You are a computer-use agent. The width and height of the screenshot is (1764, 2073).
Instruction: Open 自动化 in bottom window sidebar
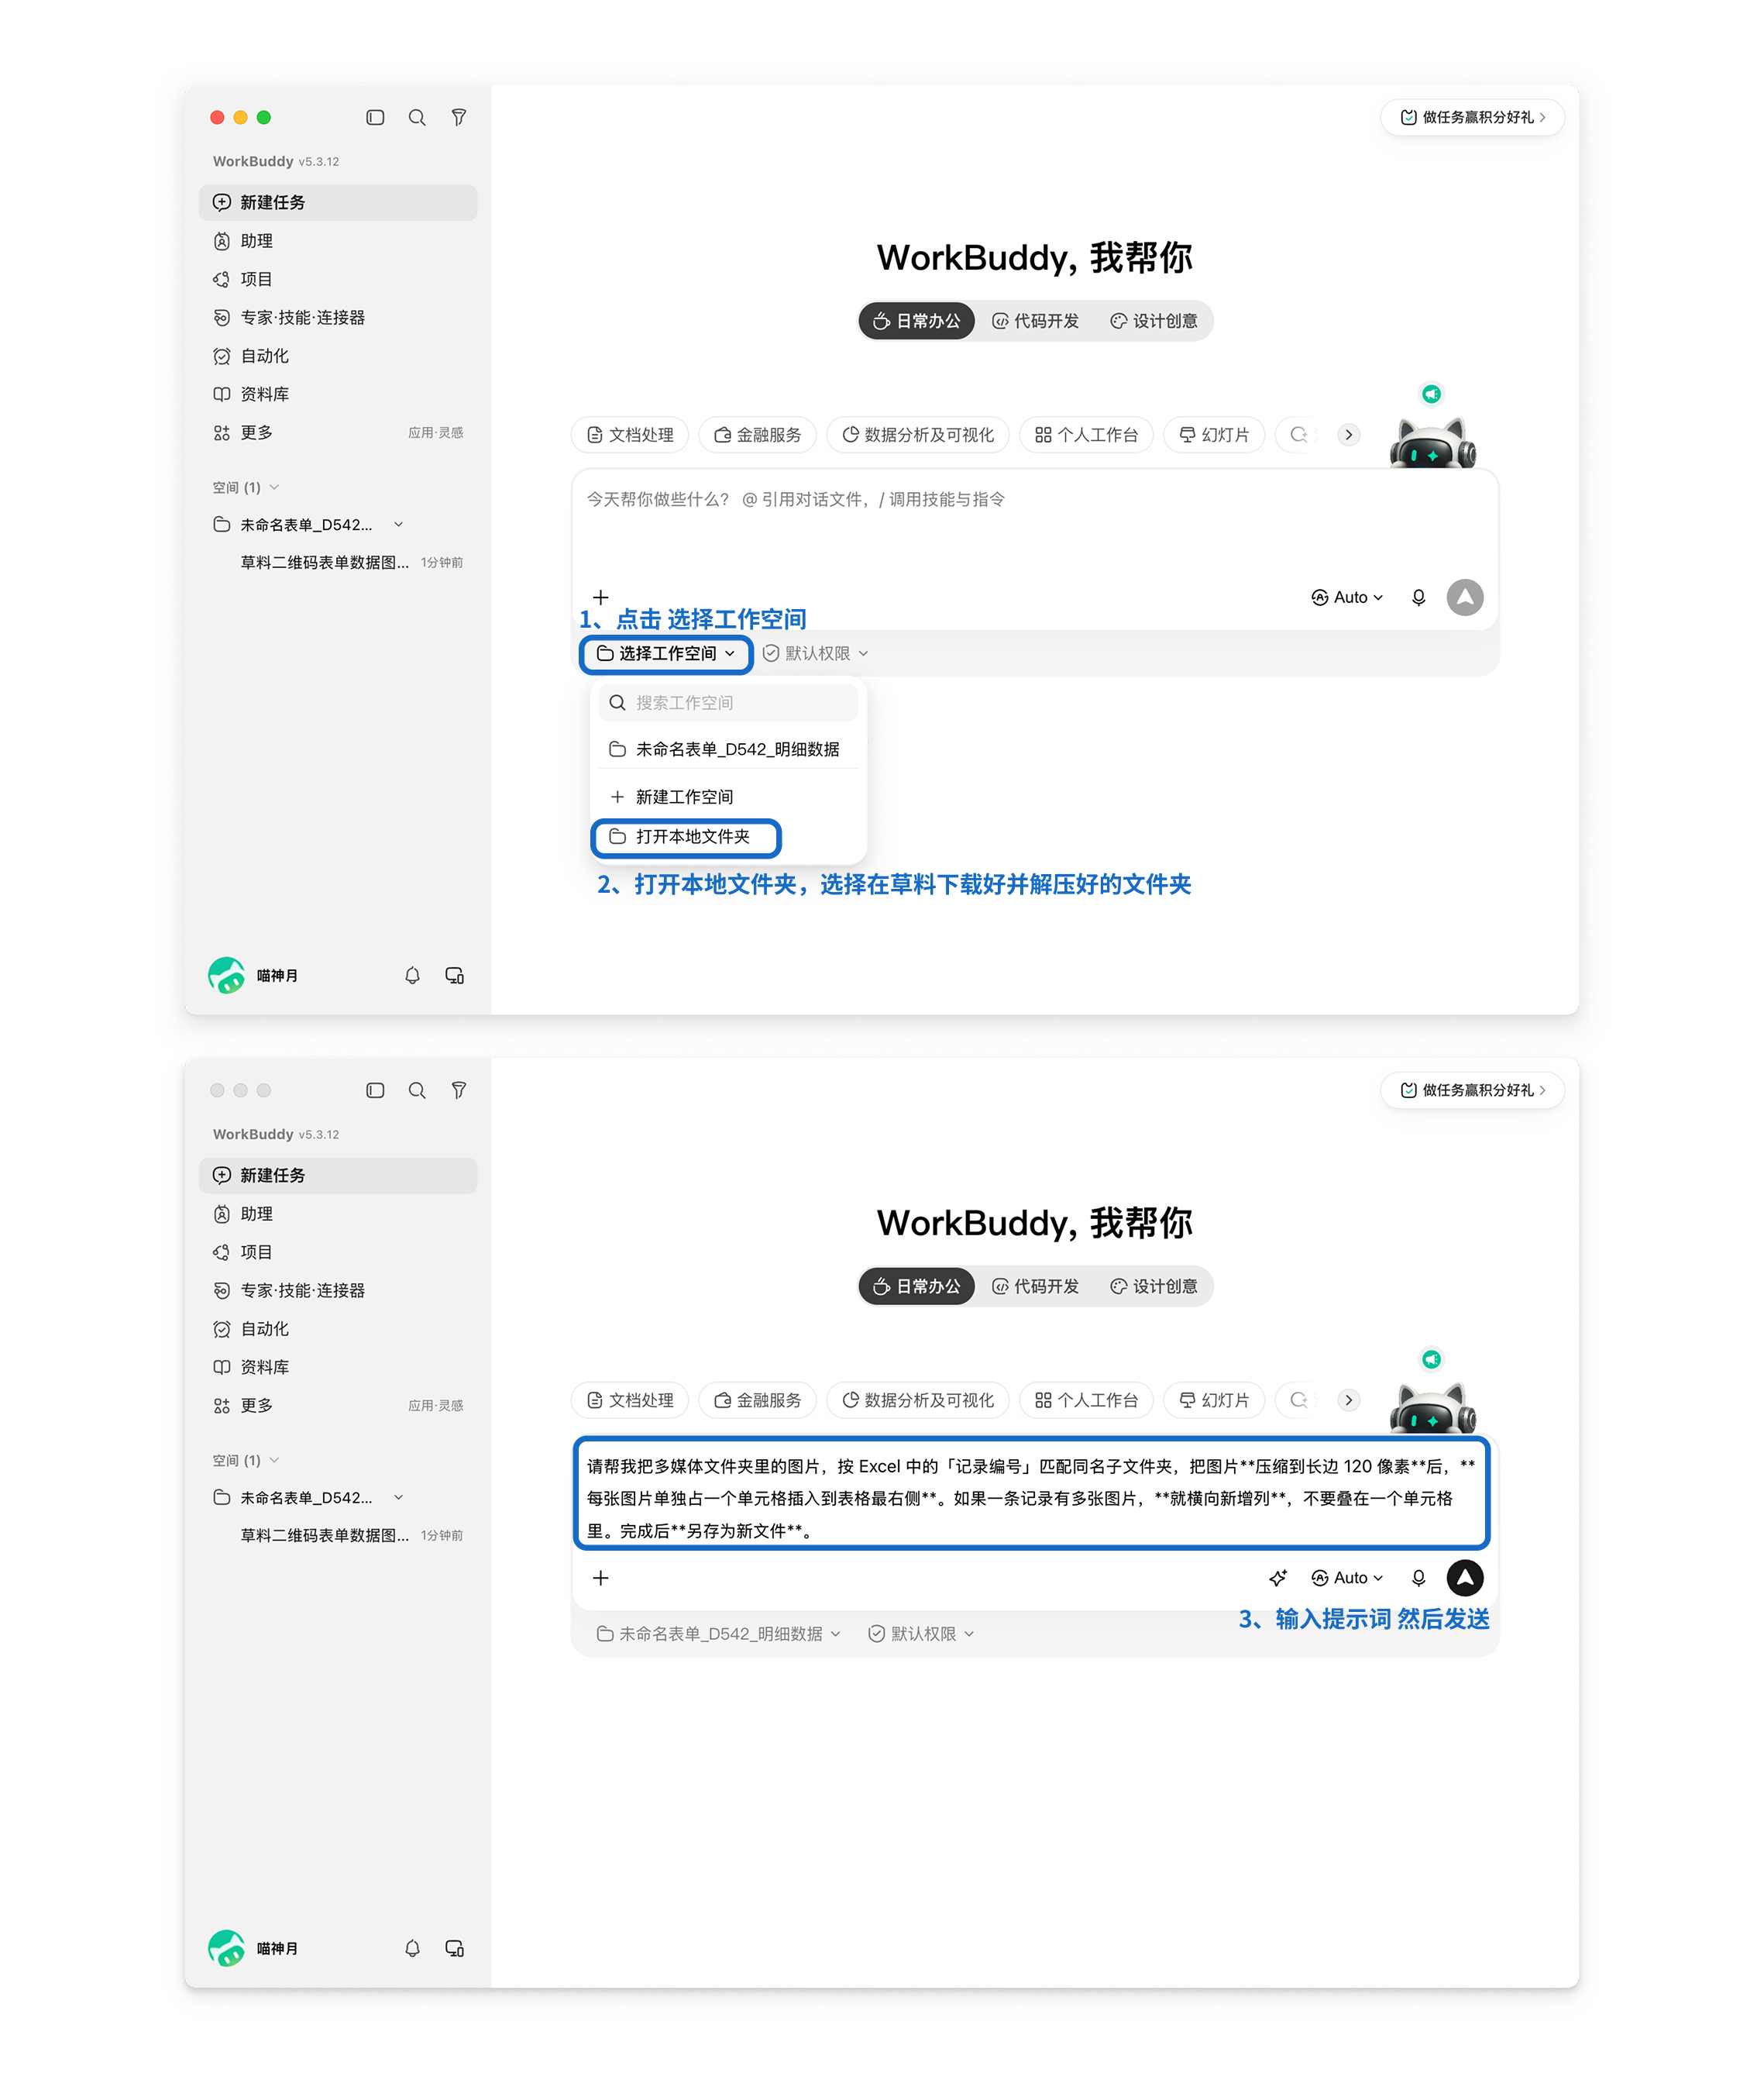338,1328
